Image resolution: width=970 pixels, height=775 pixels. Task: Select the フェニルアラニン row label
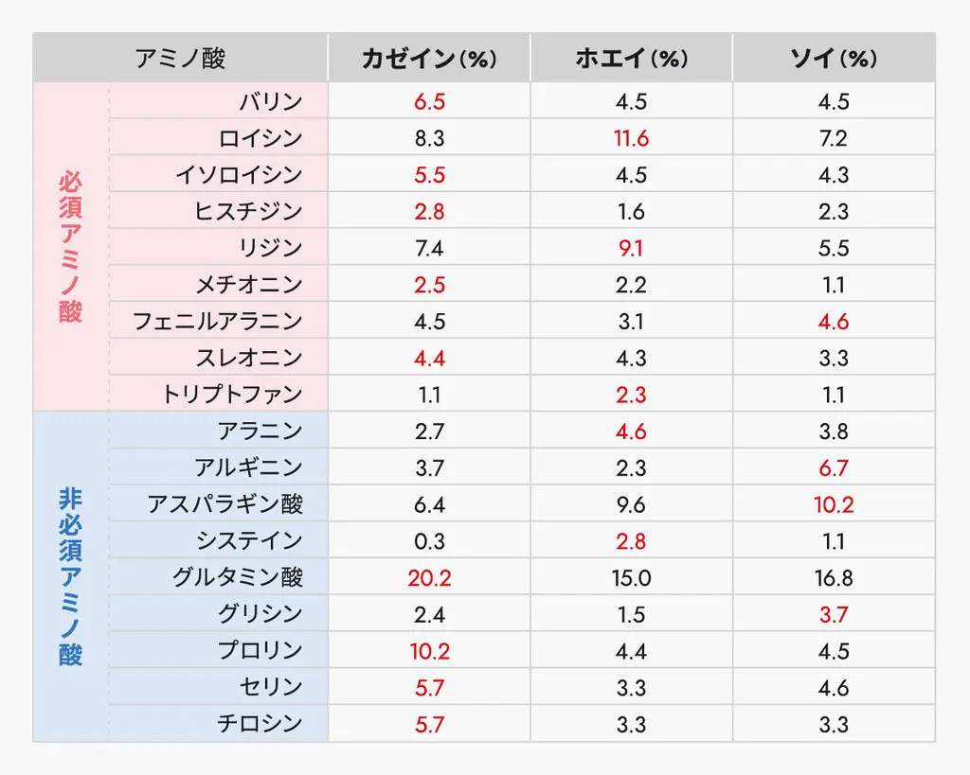coord(217,321)
